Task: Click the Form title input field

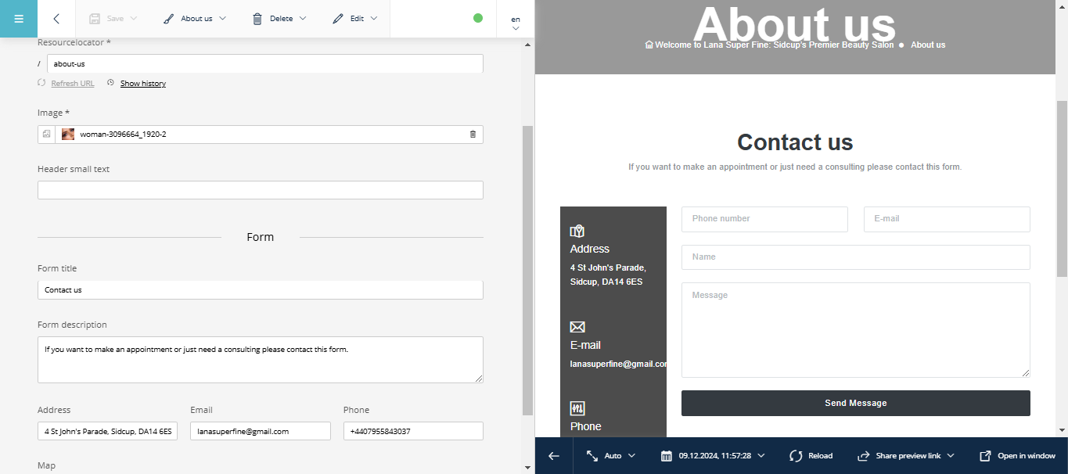Action: pos(260,290)
